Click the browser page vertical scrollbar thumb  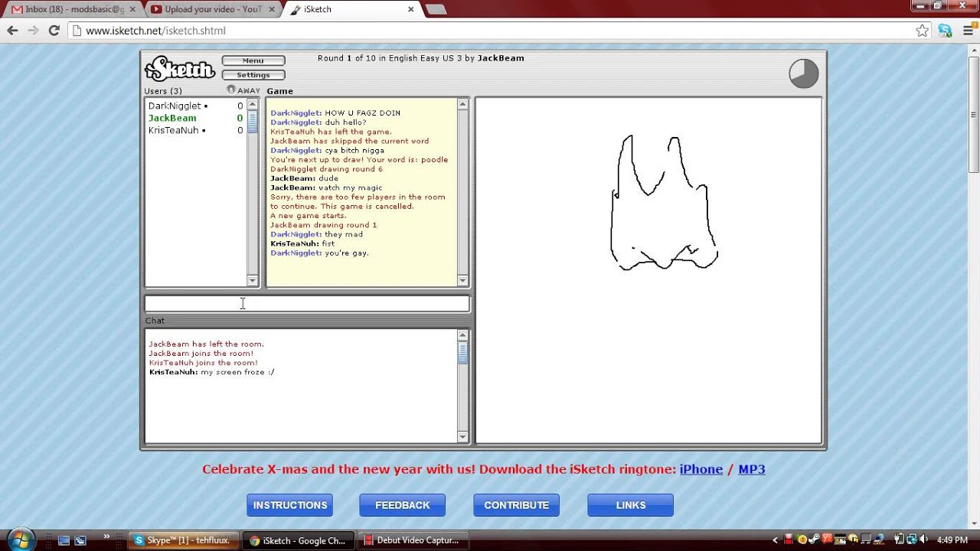click(974, 114)
